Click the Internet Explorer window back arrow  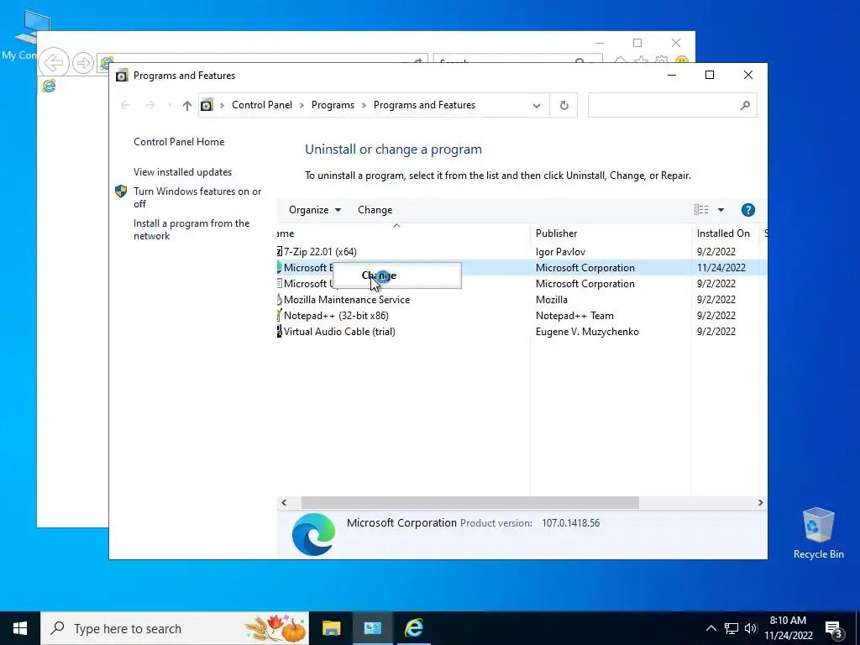click(54, 62)
